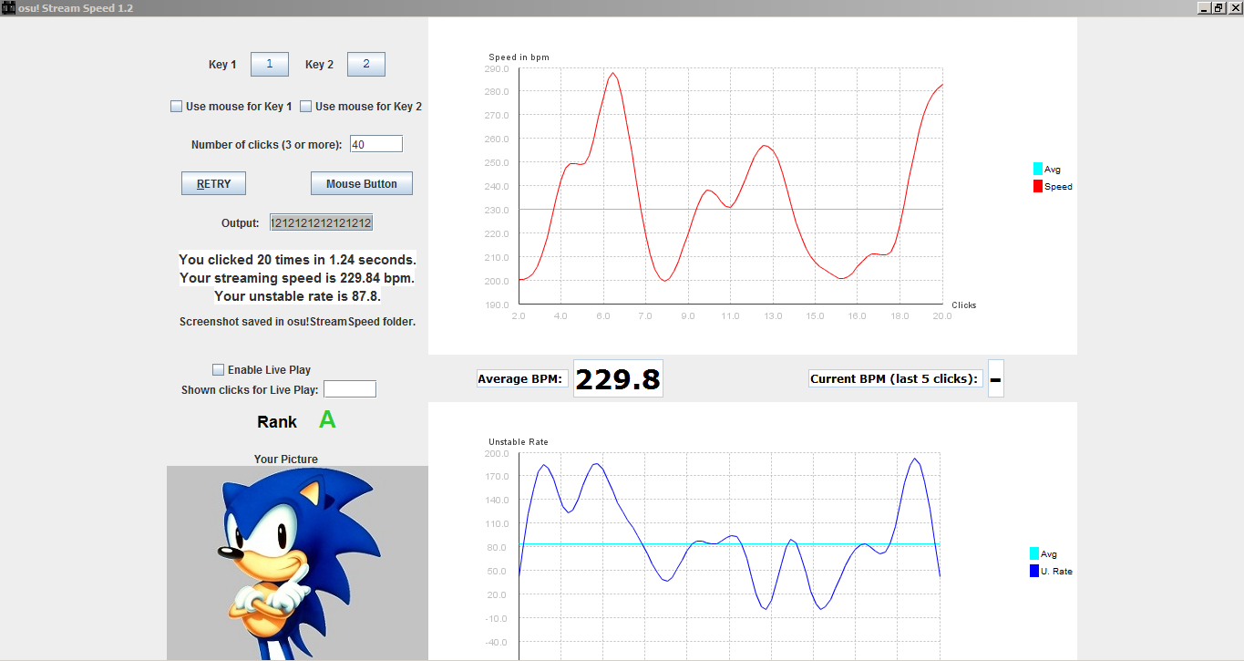Click the 'Your Picture' label
The width and height of the screenshot is (1244, 661).
click(x=286, y=459)
